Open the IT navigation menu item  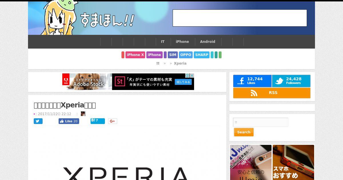click(x=163, y=42)
